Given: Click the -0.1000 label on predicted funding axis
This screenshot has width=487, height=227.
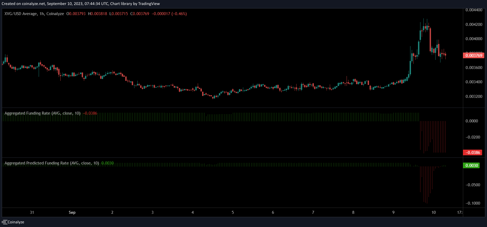Looking at the screenshot, I should [473, 203].
